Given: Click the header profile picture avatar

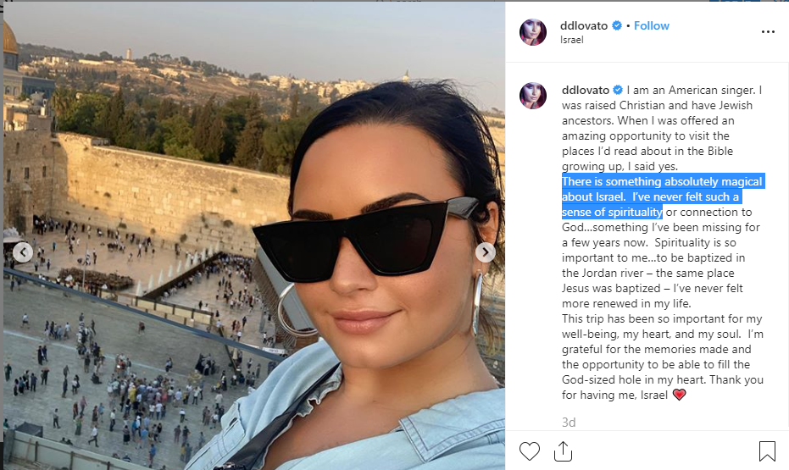Looking at the screenshot, I should click(533, 32).
